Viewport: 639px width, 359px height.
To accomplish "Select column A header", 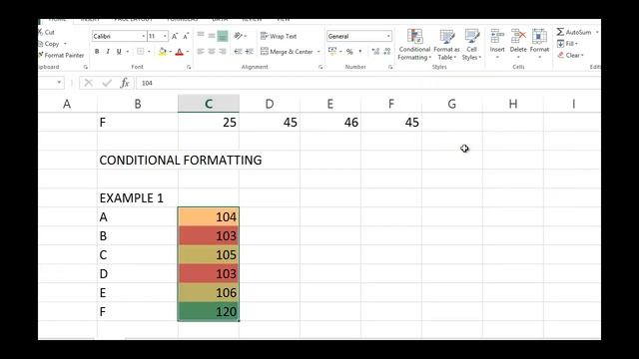I will pos(67,104).
